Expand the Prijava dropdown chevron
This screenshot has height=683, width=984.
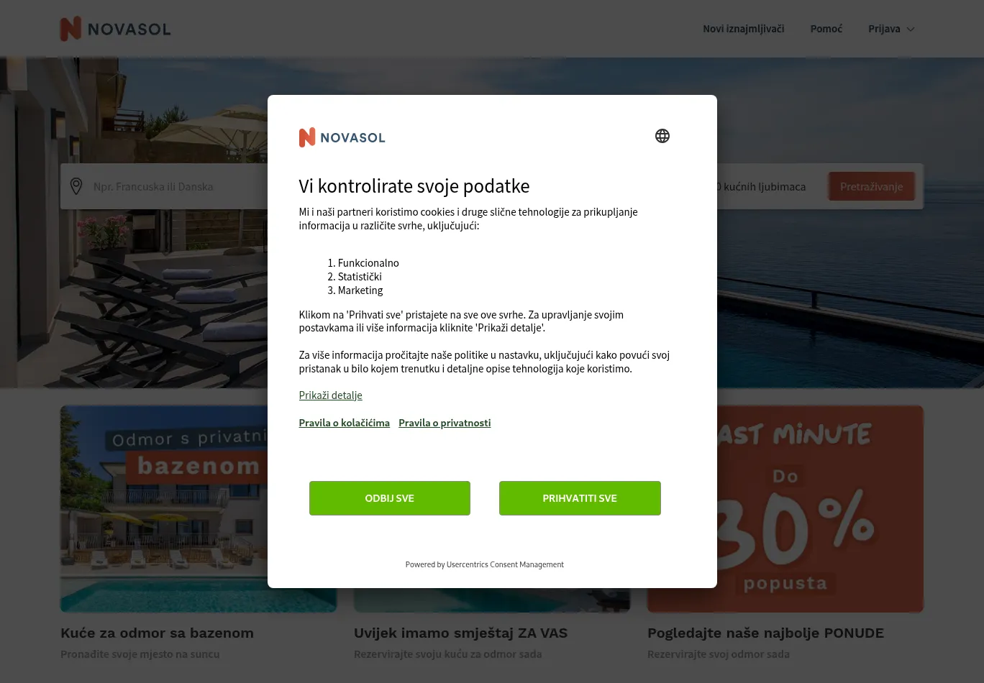[x=910, y=29]
